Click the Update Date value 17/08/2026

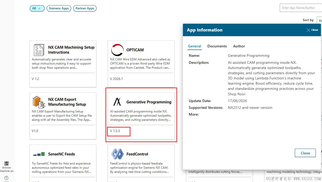click(237, 101)
